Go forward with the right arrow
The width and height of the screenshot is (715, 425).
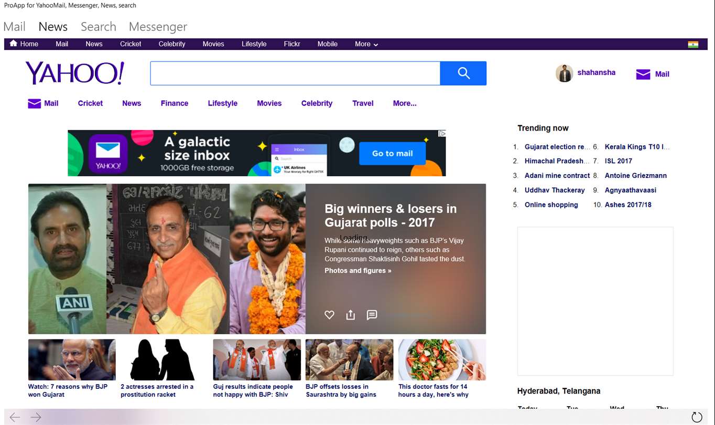tap(36, 417)
